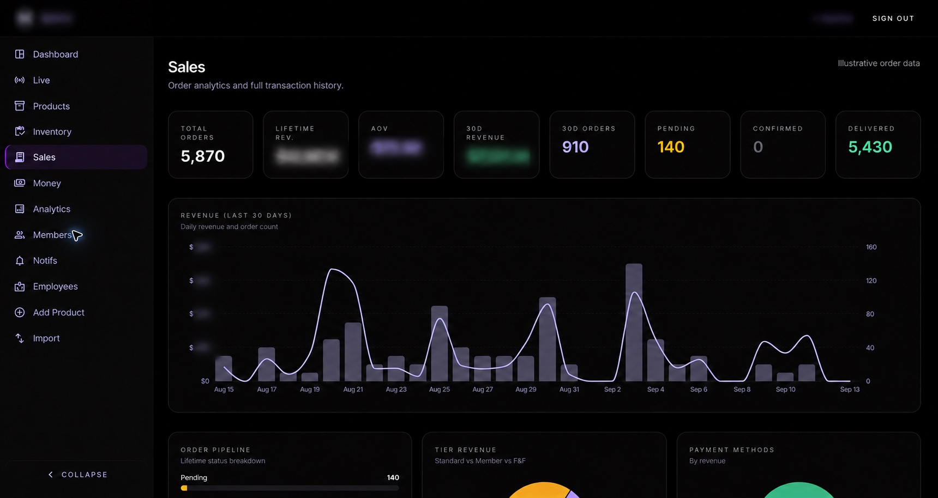Select the 30D Revenue stat card
The width and height of the screenshot is (938, 498).
(x=496, y=144)
